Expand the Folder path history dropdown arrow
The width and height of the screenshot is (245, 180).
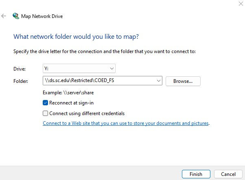(159, 81)
